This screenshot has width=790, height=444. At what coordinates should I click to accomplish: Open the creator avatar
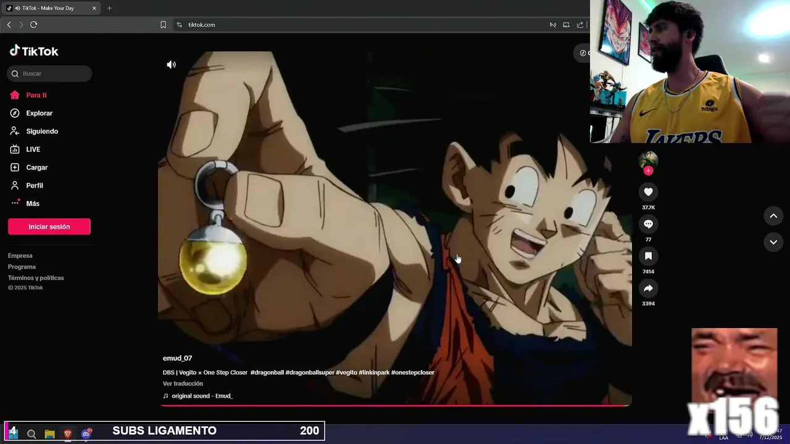click(648, 159)
